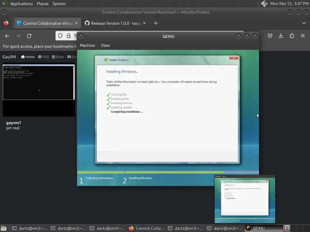The width and height of the screenshot is (310, 232).
Task: Click the Expanding files step
Action: tap(120, 99)
